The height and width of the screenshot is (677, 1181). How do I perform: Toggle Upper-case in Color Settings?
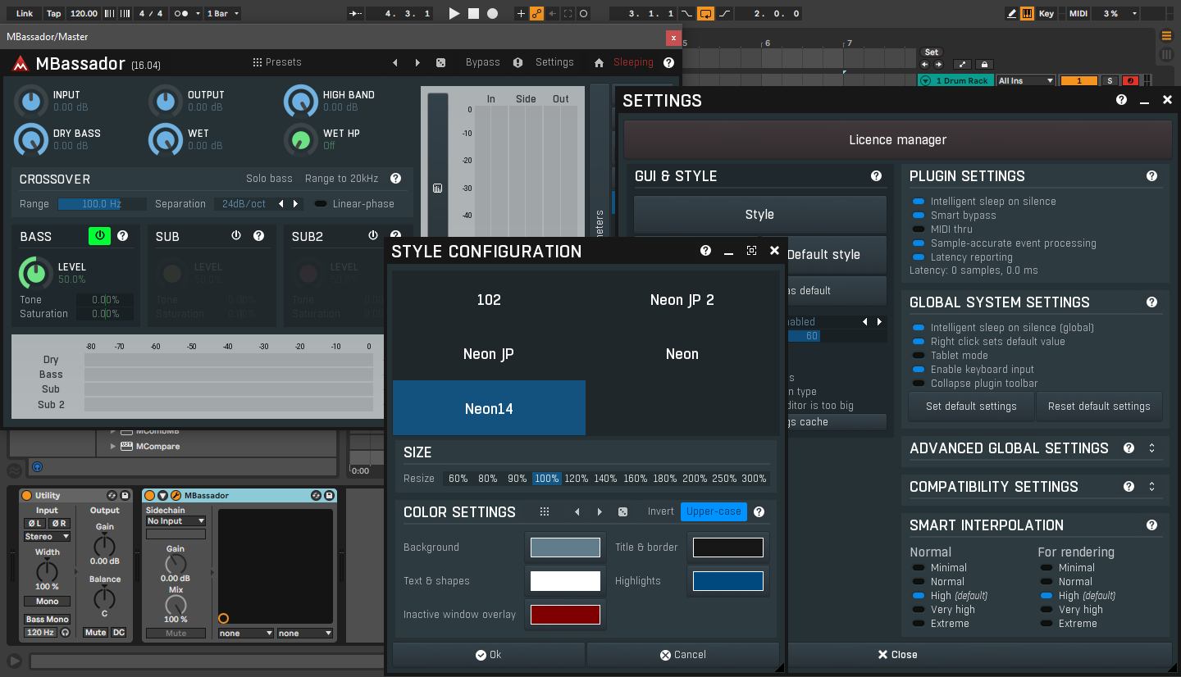tap(714, 511)
